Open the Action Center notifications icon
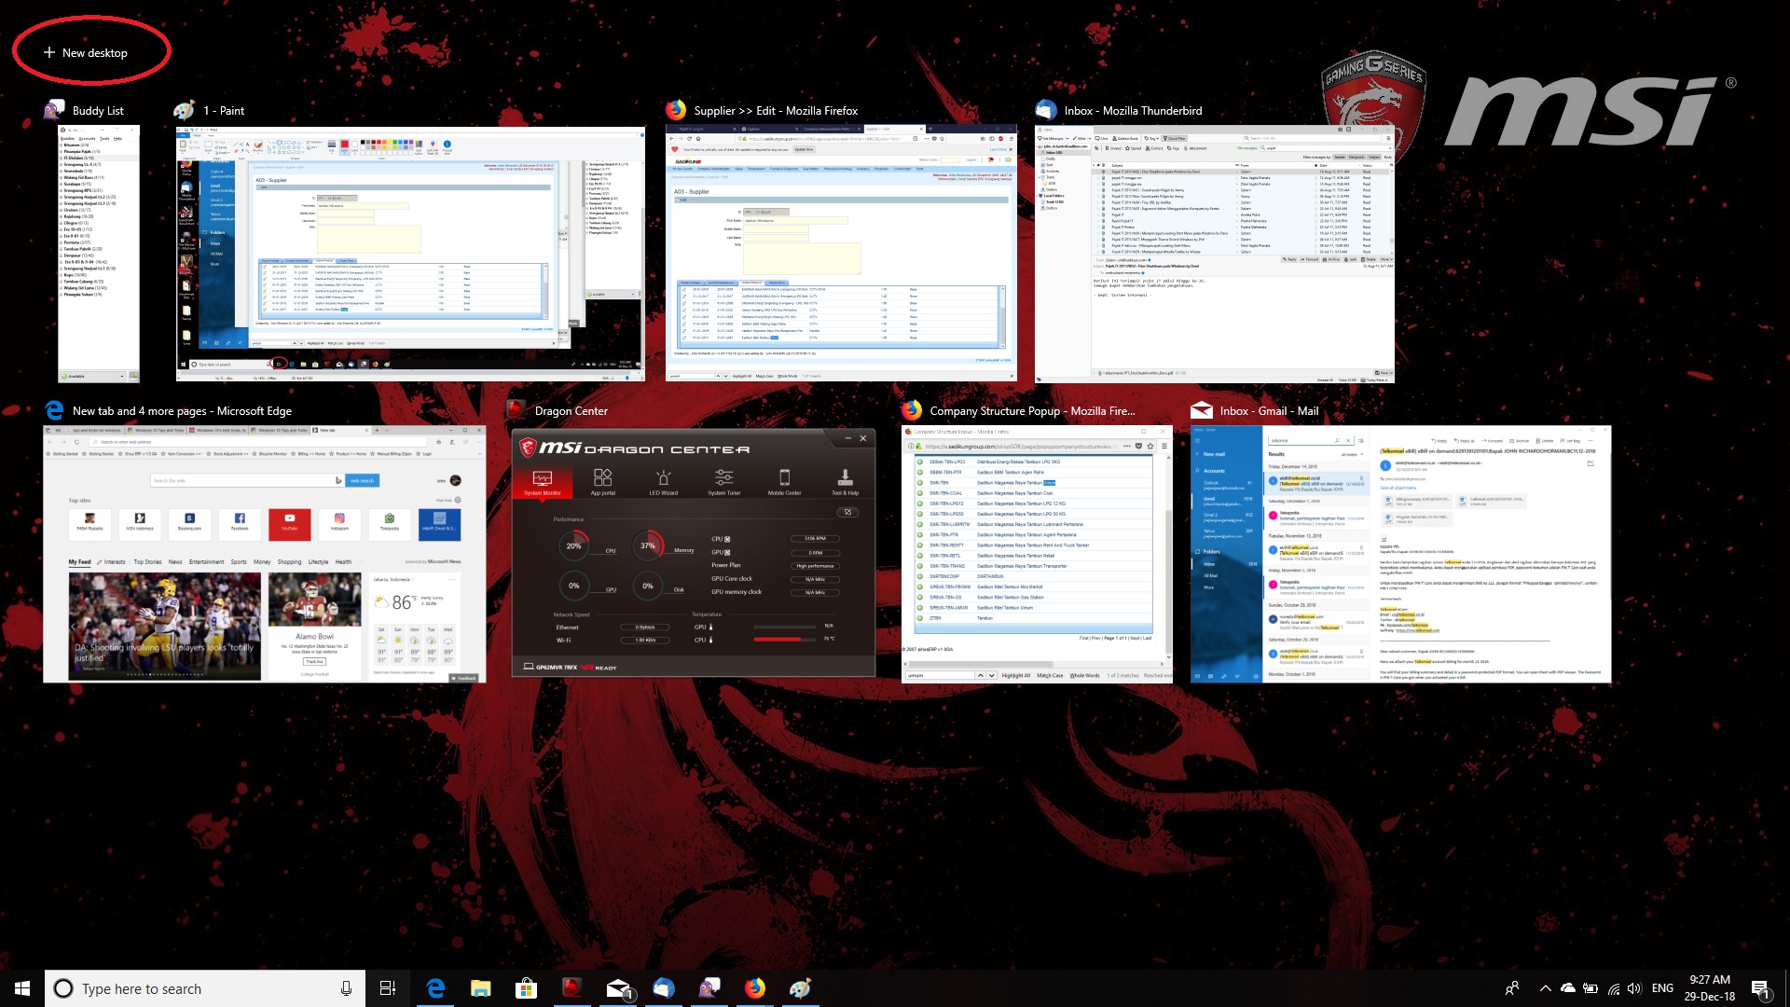 pyautogui.click(x=1760, y=988)
